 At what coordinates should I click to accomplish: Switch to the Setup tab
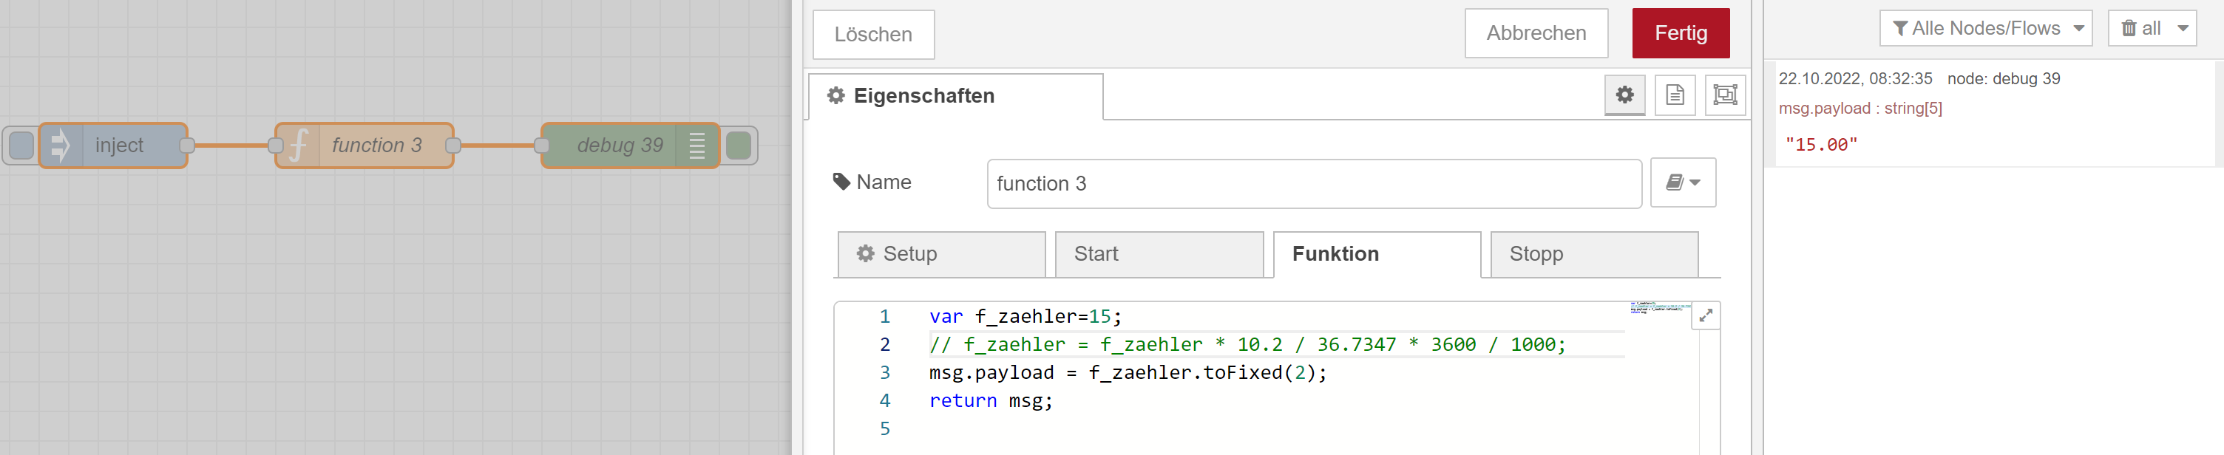[x=941, y=254]
